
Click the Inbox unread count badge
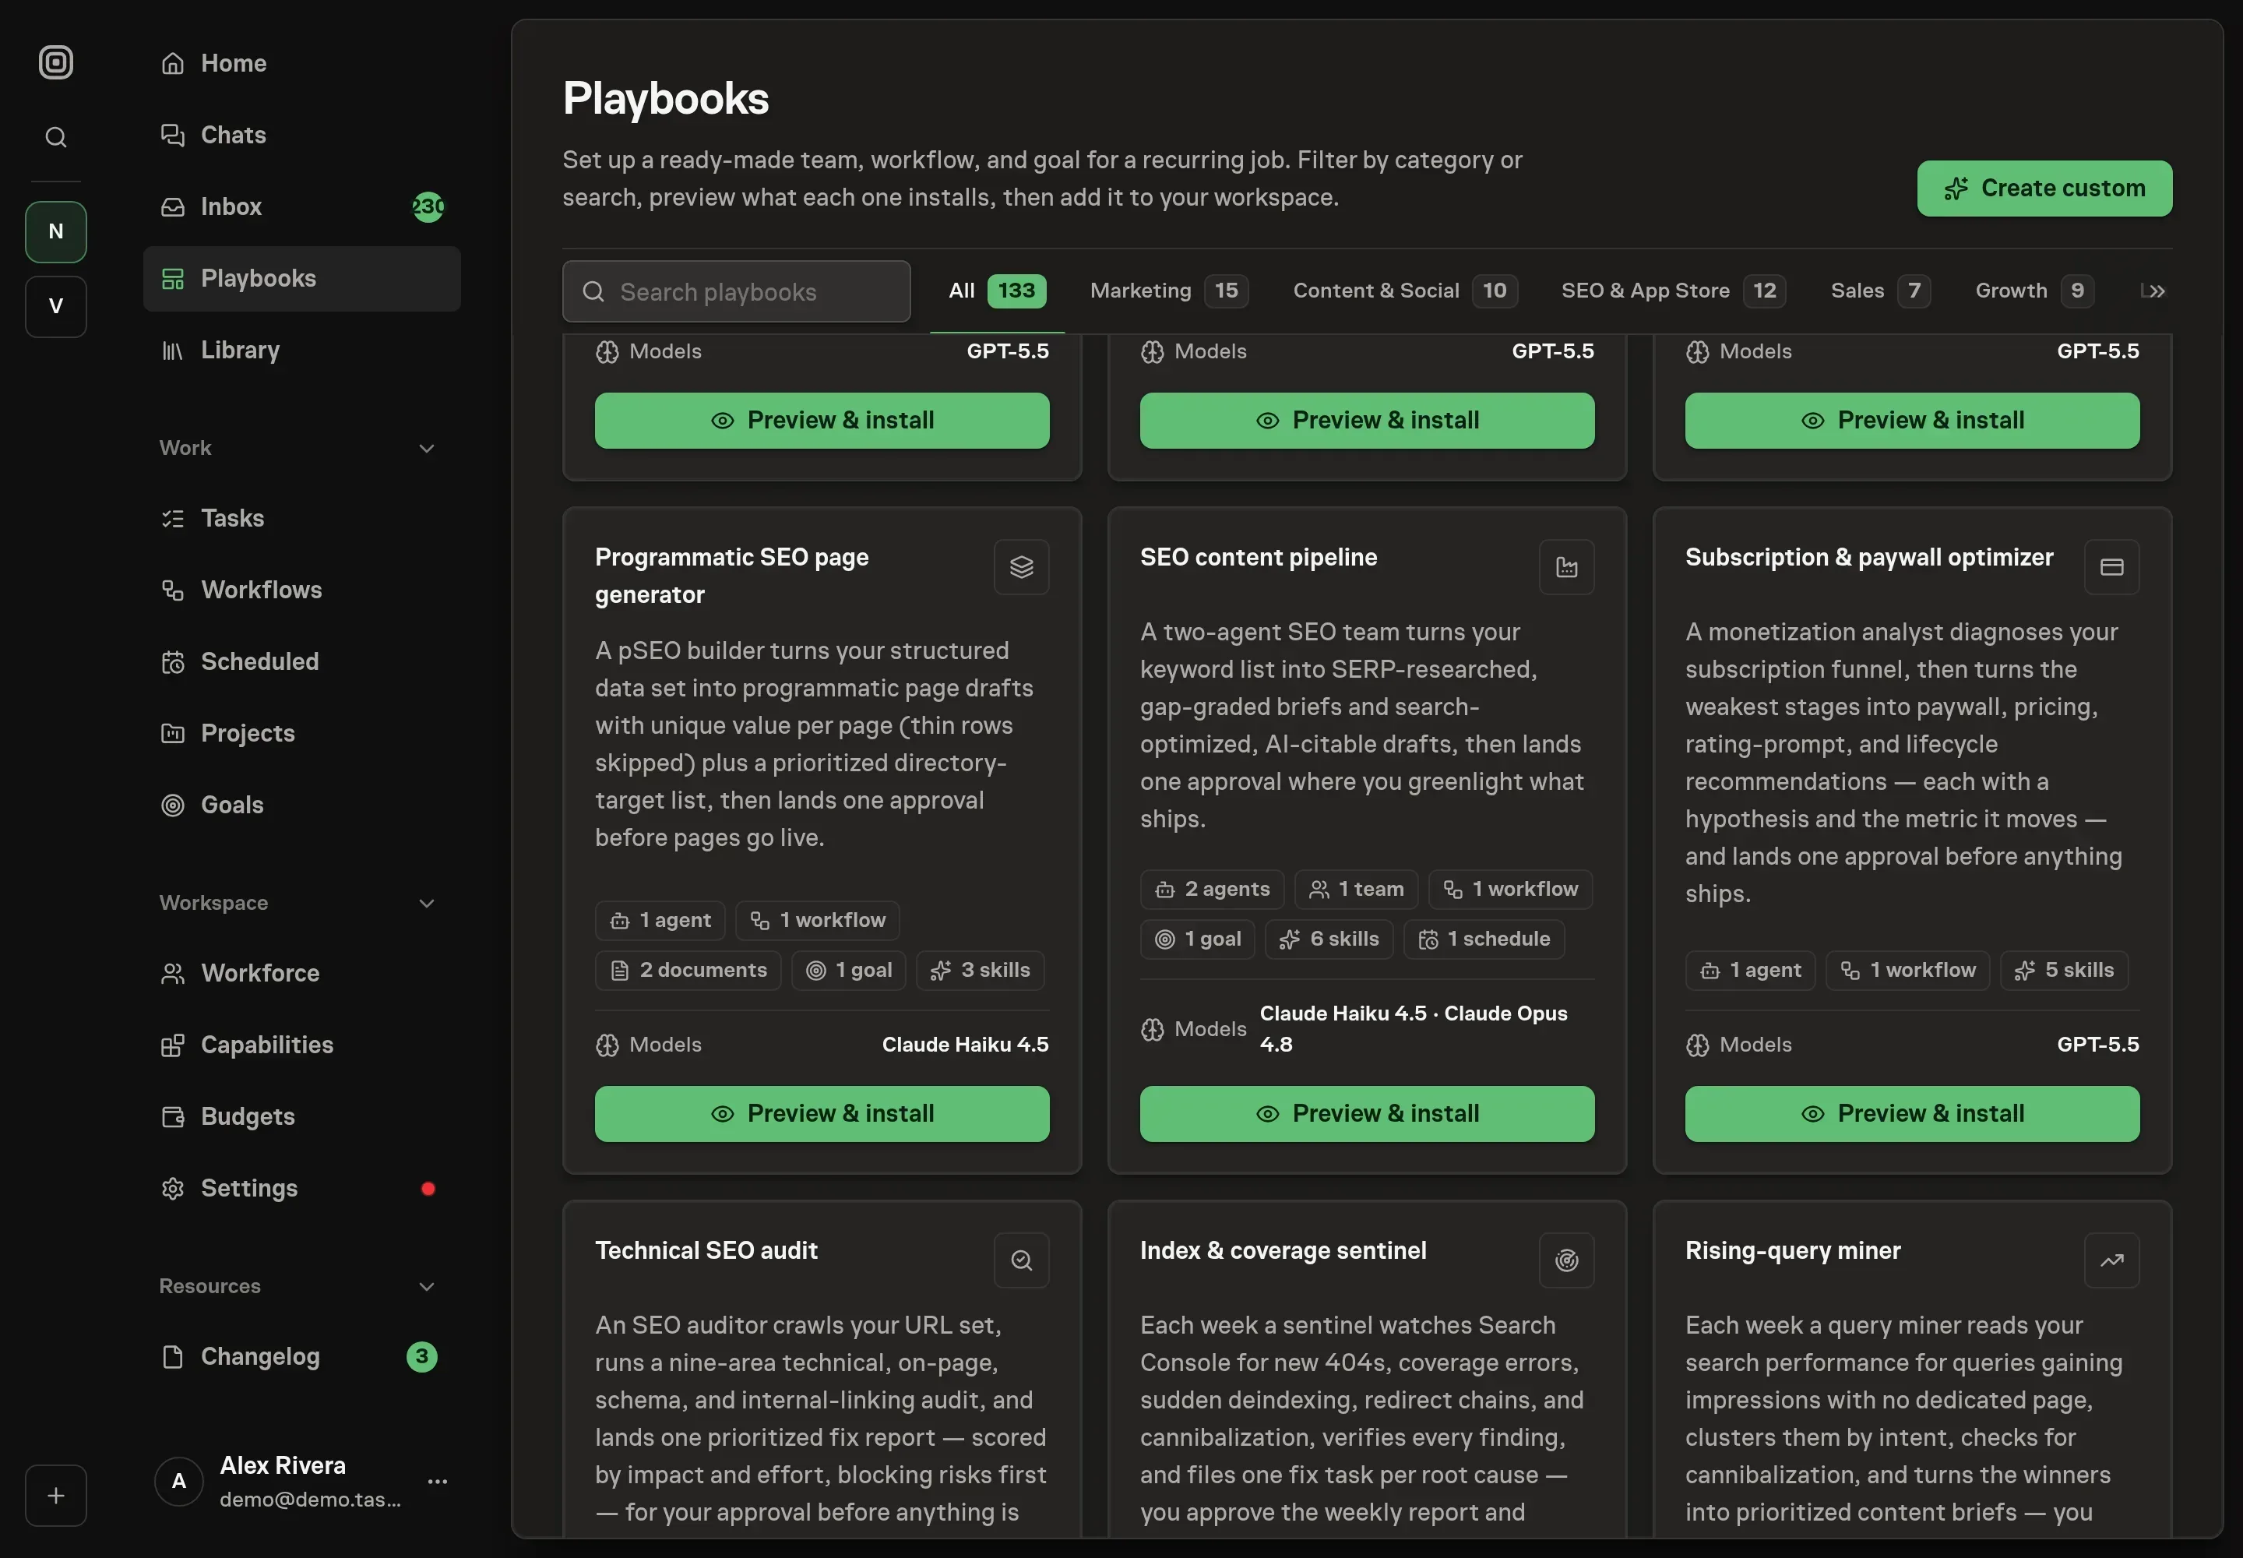pyautogui.click(x=428, y=207)
